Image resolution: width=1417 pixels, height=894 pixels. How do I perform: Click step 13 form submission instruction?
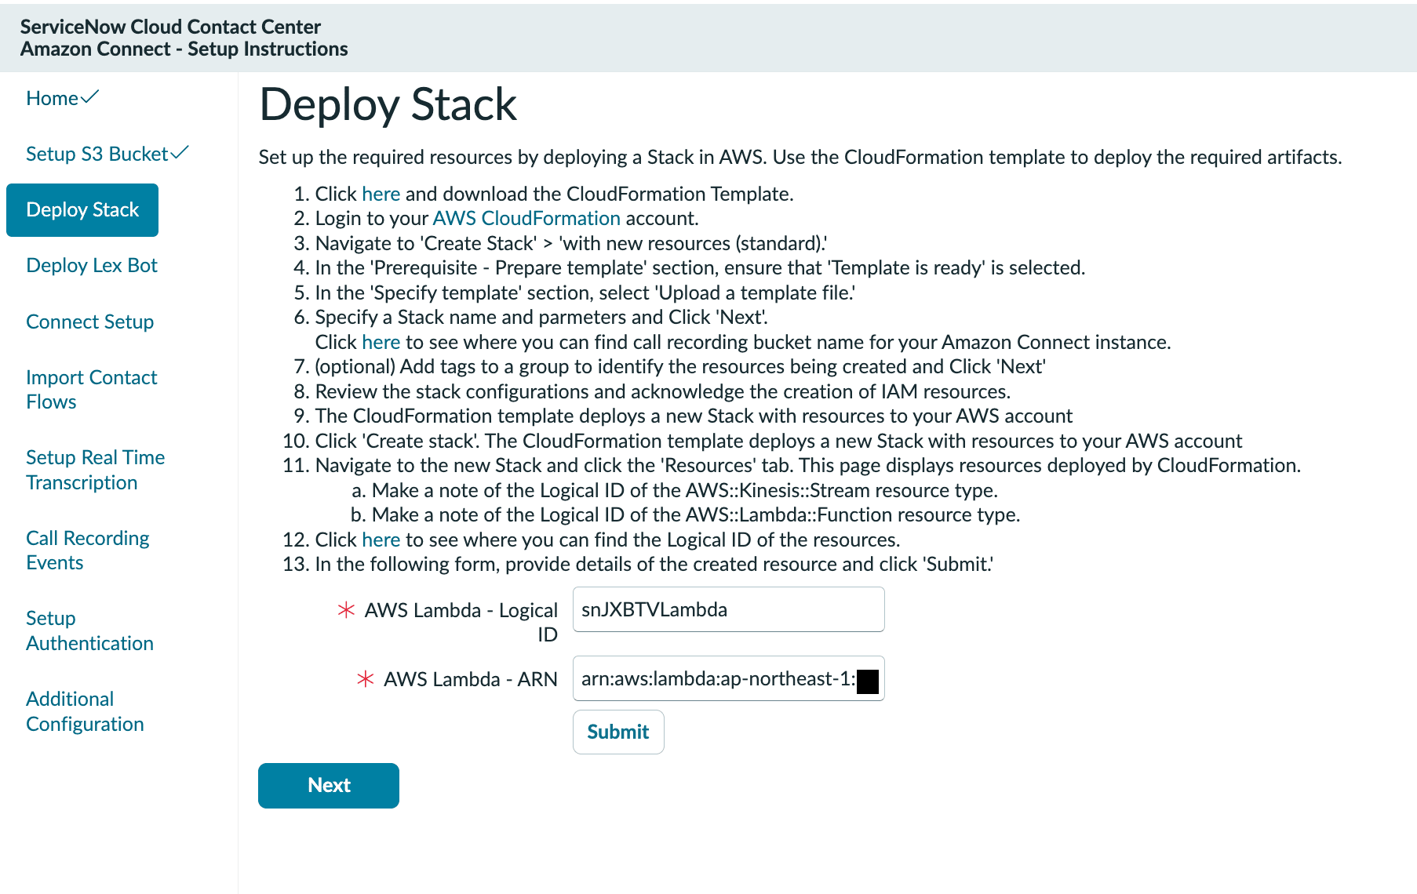tap(654, 564)
